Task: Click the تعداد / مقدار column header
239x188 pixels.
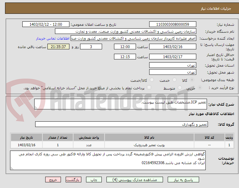Action: (x=58, y=137)
